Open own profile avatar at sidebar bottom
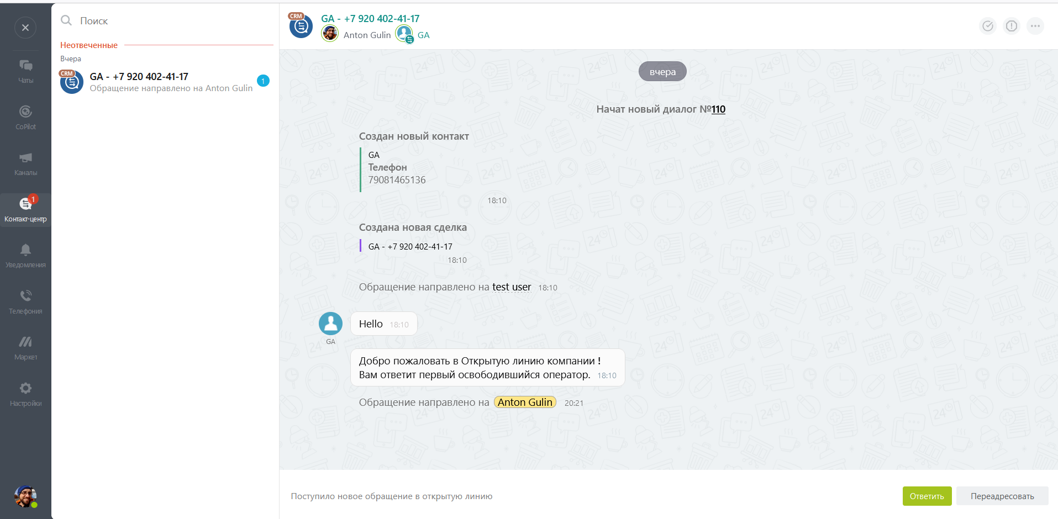 [x=25, y=496]
